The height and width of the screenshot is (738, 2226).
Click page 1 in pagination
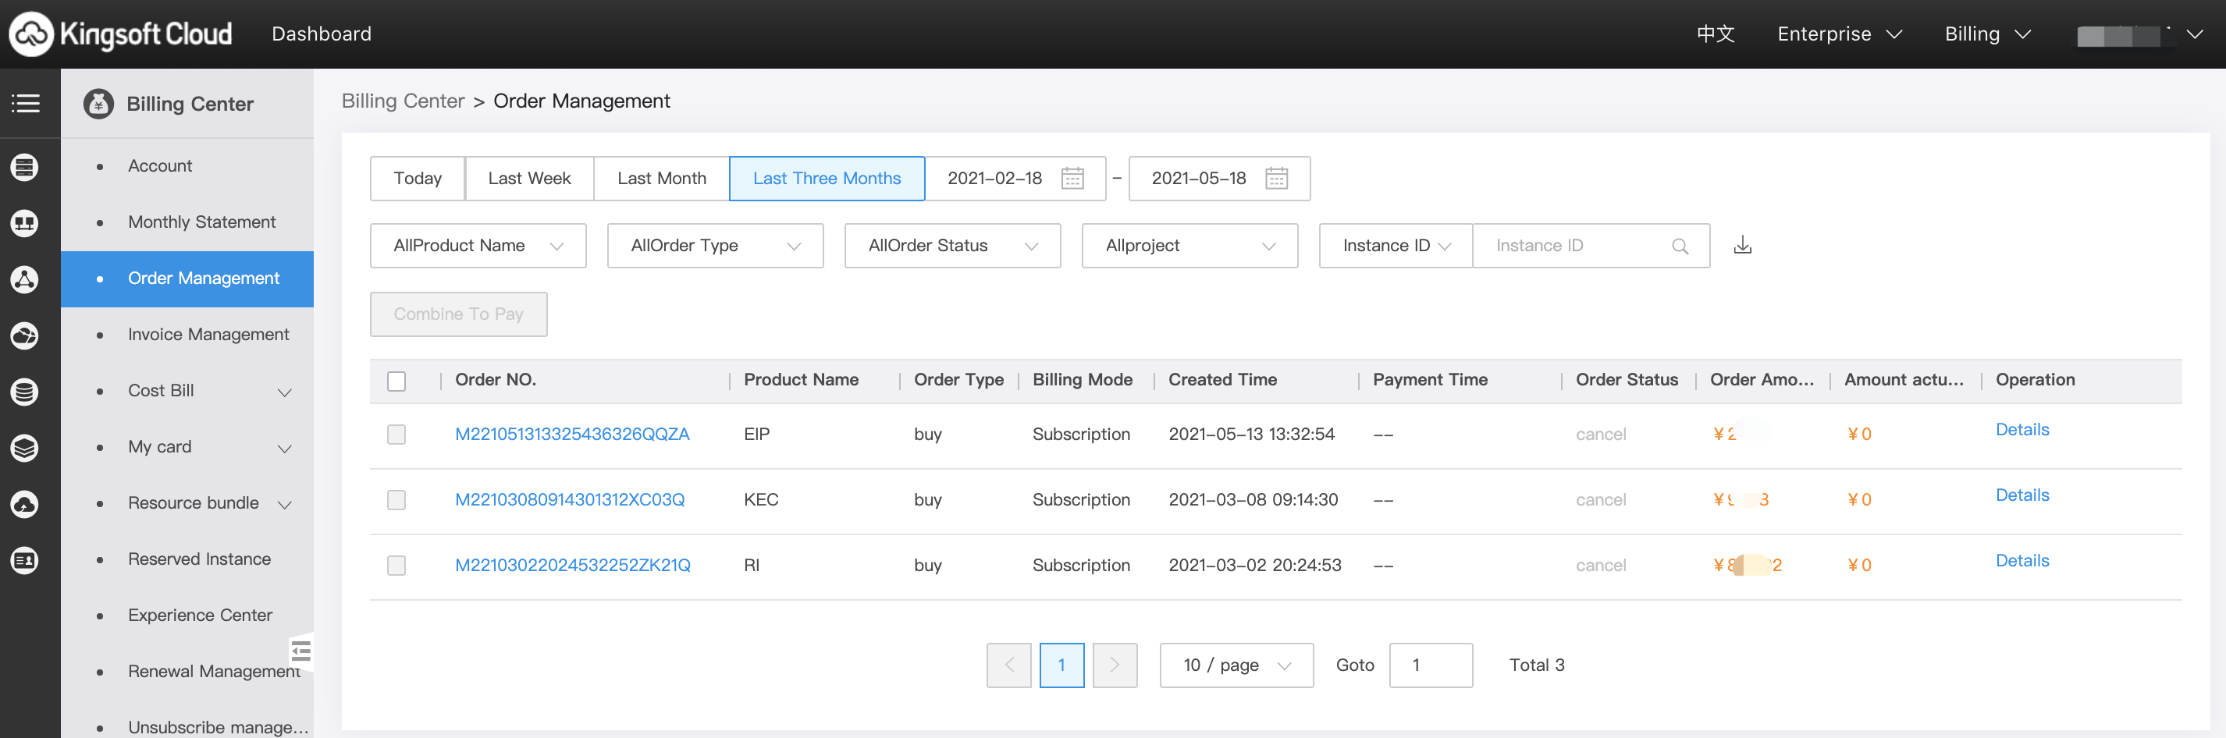(1061, 665)
